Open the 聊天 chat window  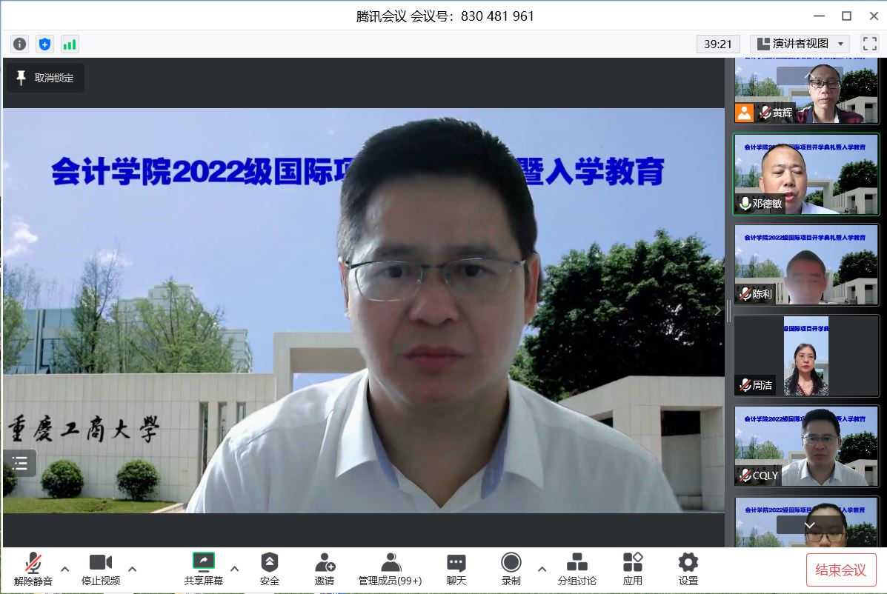coord(456,569)
